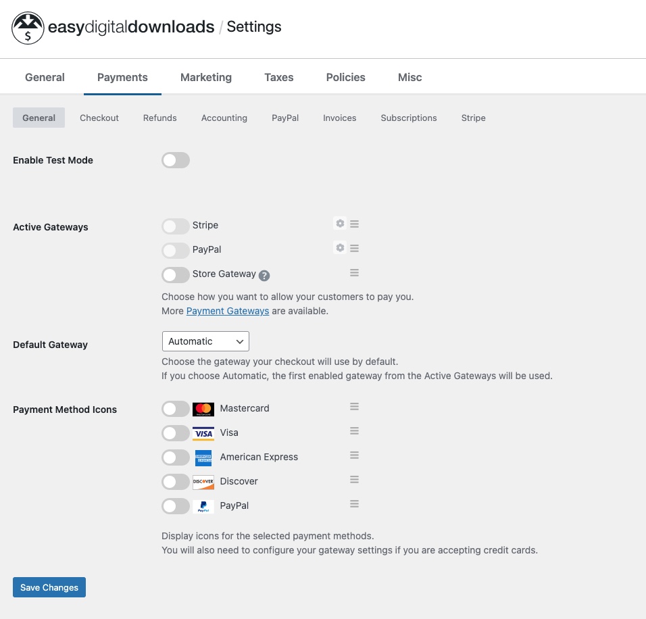Open the Stripe sub-tab
This screenshot has height=619, width=646.
click(474, 118)
